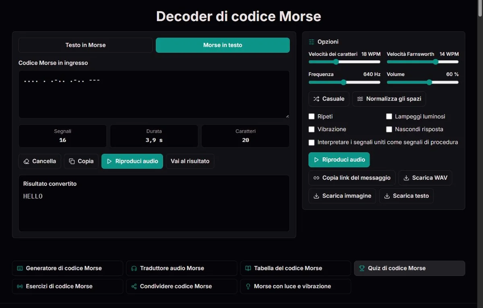
Task: Play audio from the Opzioni panel button
Action: (339, 160)
